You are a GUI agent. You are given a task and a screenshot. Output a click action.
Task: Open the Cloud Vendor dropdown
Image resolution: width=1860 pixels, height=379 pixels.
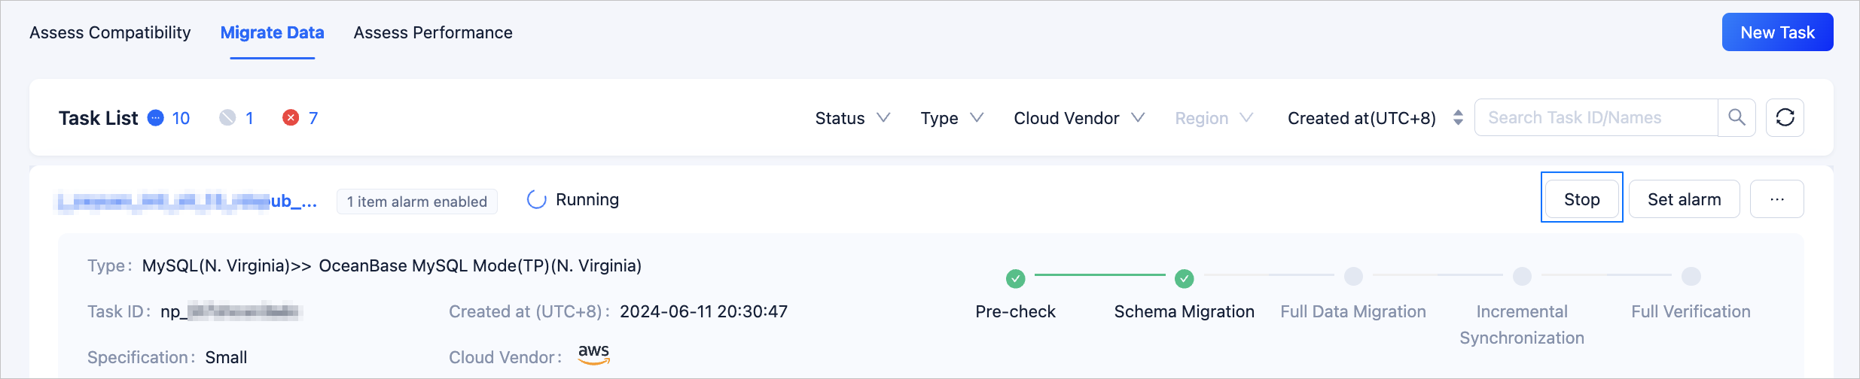pos(1078,118)
